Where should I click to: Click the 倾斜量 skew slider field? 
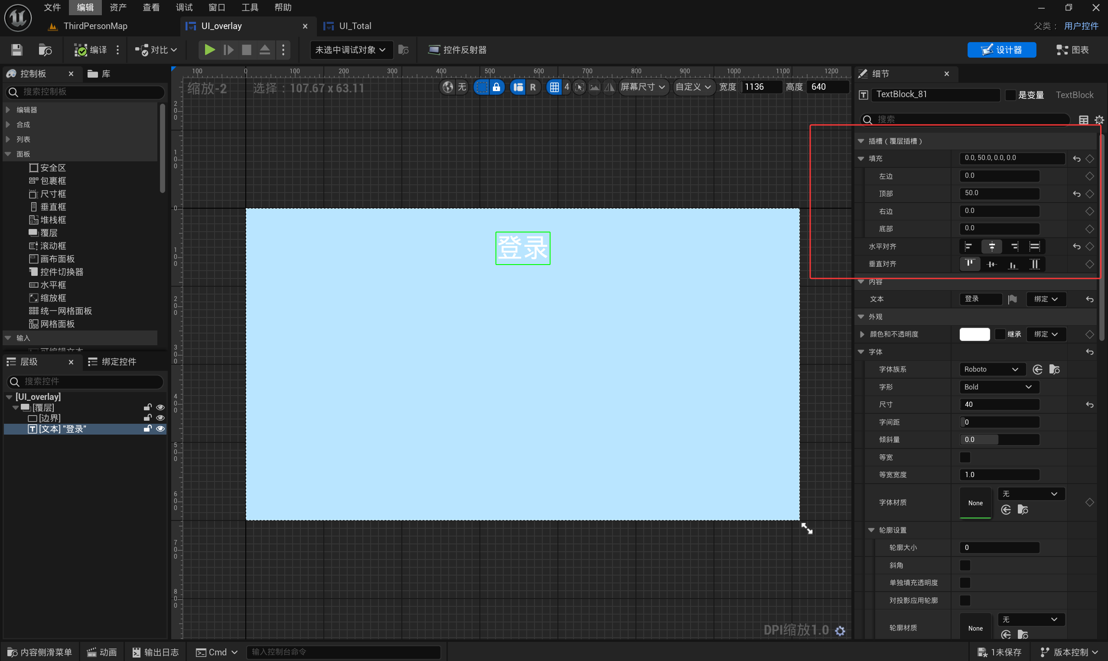(999, 440)
